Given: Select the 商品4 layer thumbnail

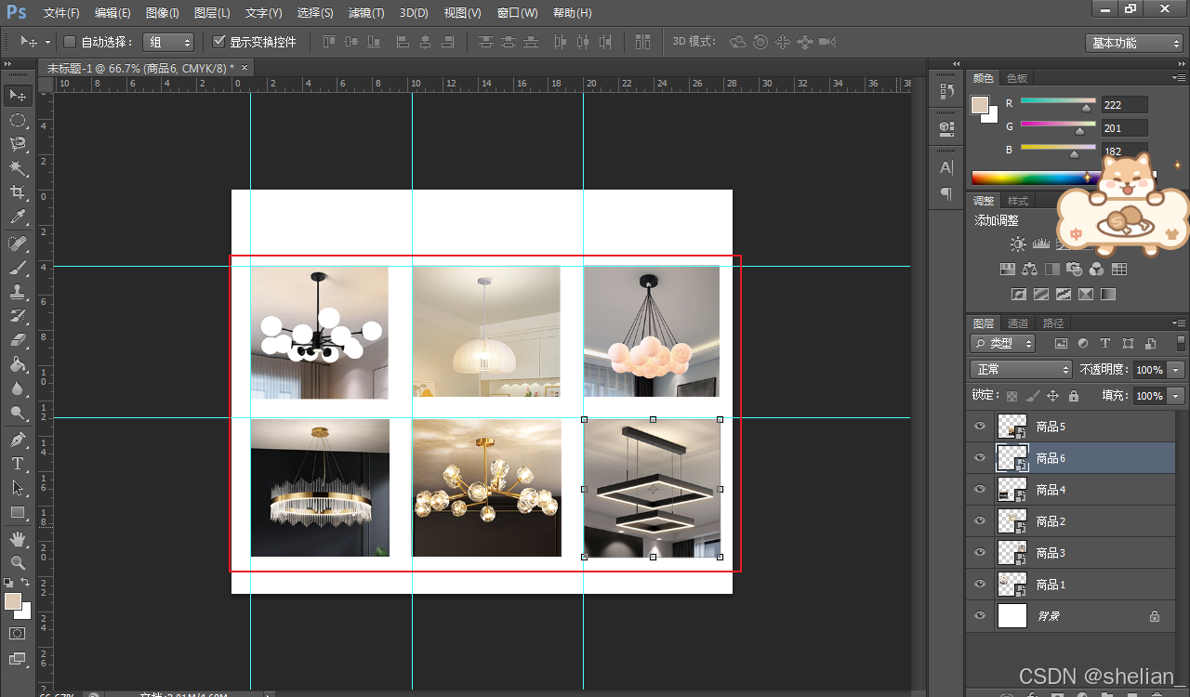Looking at the screenshot, I should tap(1011, 490).
